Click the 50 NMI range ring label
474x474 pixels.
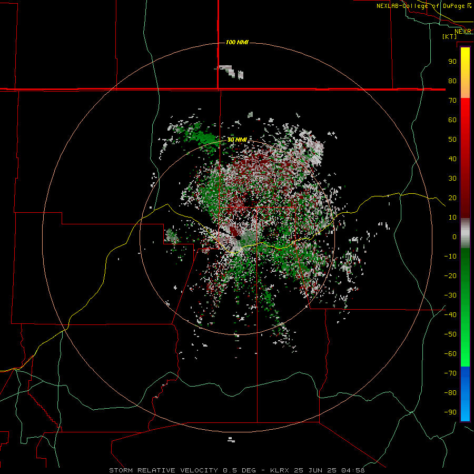pyautogui.click(x=237, y=140)
